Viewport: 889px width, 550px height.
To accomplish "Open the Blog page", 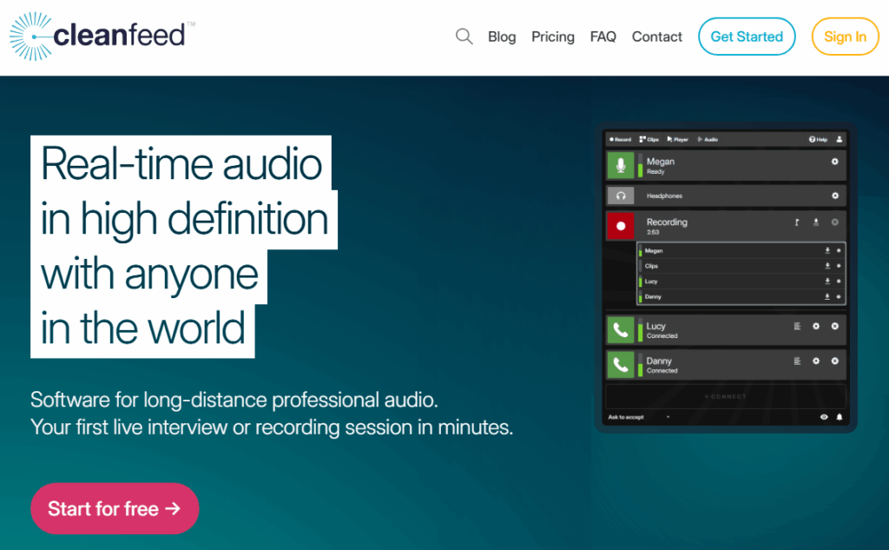I will 502,36.
